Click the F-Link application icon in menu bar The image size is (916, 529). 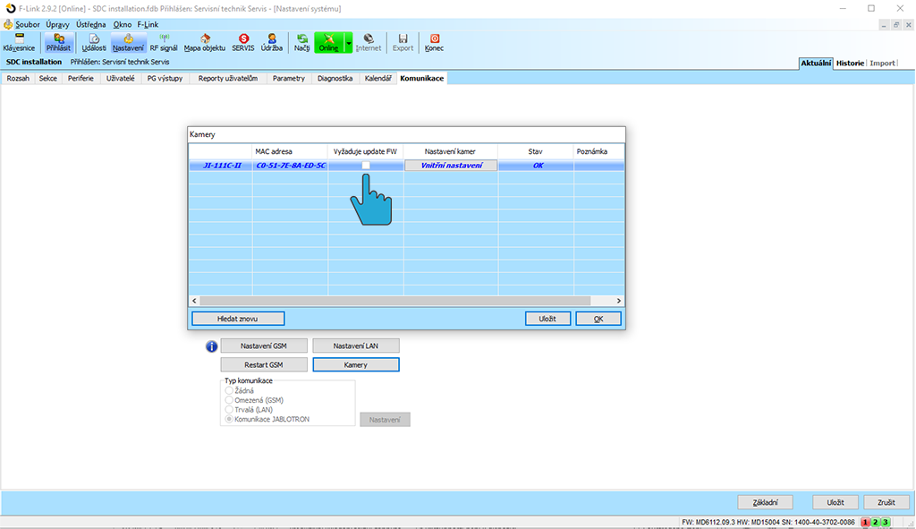pyautogui.click(x=8, y=24)
